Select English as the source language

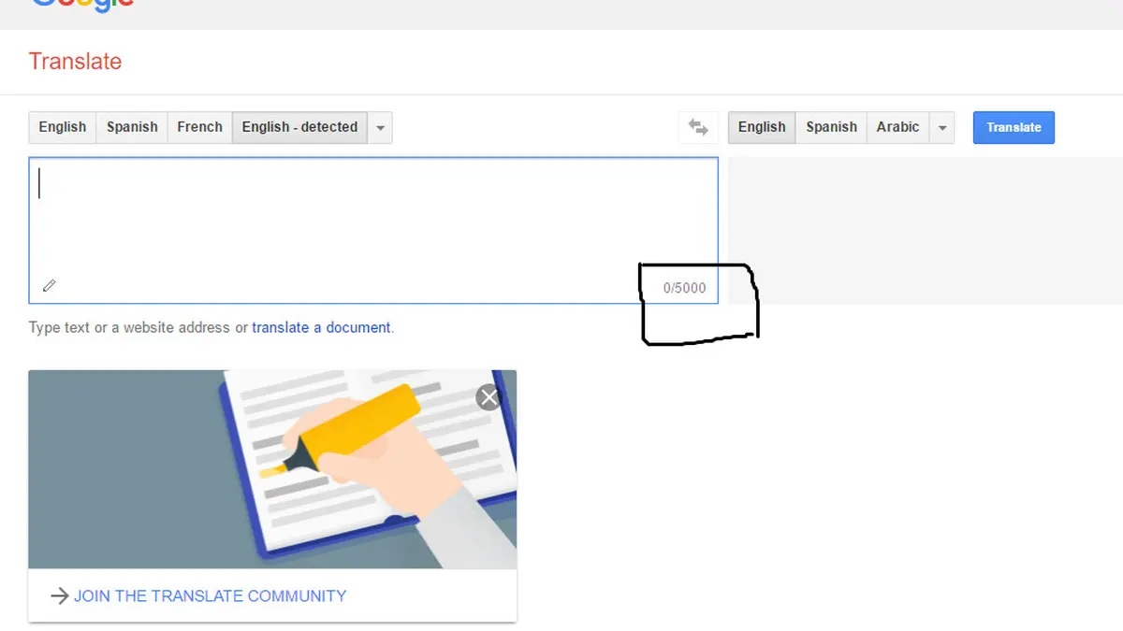(x=62, y=127)
